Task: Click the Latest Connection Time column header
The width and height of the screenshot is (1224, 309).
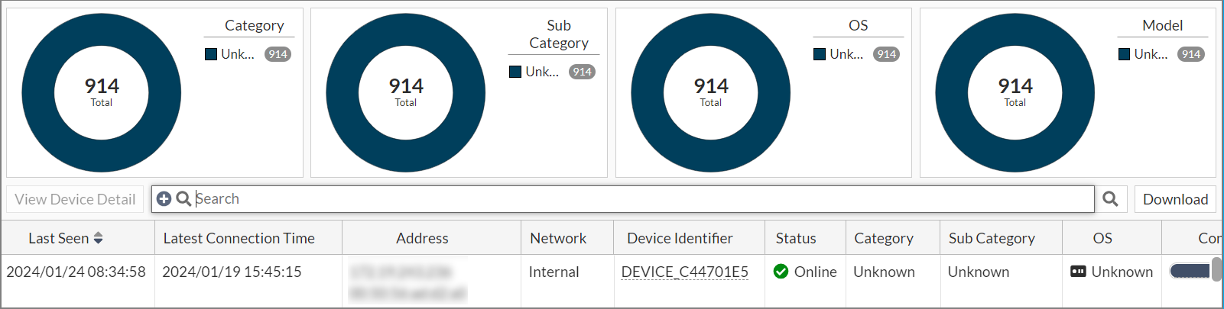Action: pyautogui.click(x=239, y=239)
